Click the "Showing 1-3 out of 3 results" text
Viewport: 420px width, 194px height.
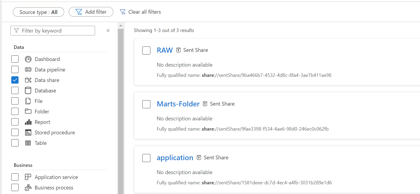point(164,30)
